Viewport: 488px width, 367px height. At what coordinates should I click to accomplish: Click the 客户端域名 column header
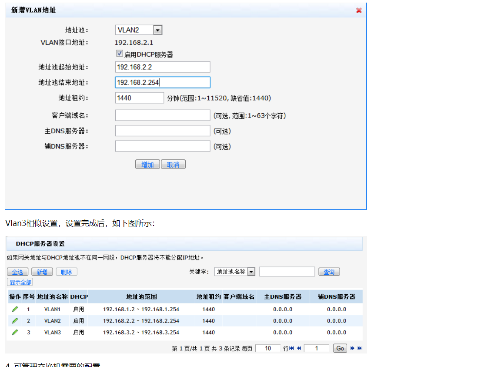pyautogui.click(x=239, y=296)
